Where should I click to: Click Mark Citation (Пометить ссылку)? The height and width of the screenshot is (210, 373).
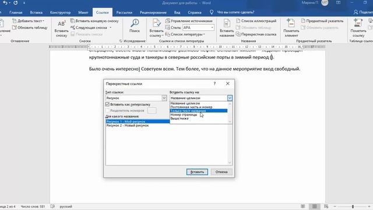coord(358,29)
